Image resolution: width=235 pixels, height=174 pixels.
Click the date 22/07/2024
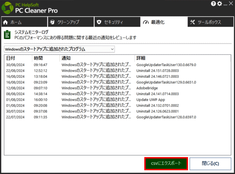point(16,117)
